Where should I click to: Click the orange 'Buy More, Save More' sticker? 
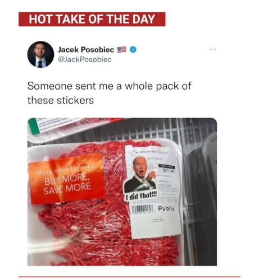coord(66,179)
